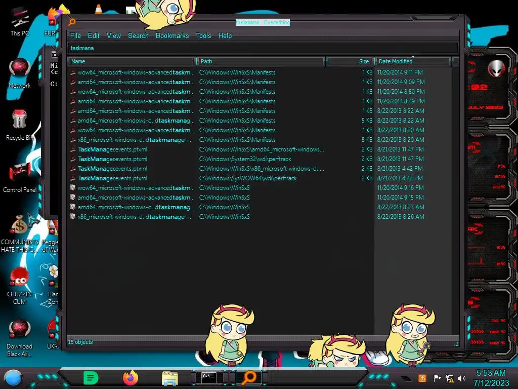Click the taskmana search box
518x389 pixels.
click(263, 48)
